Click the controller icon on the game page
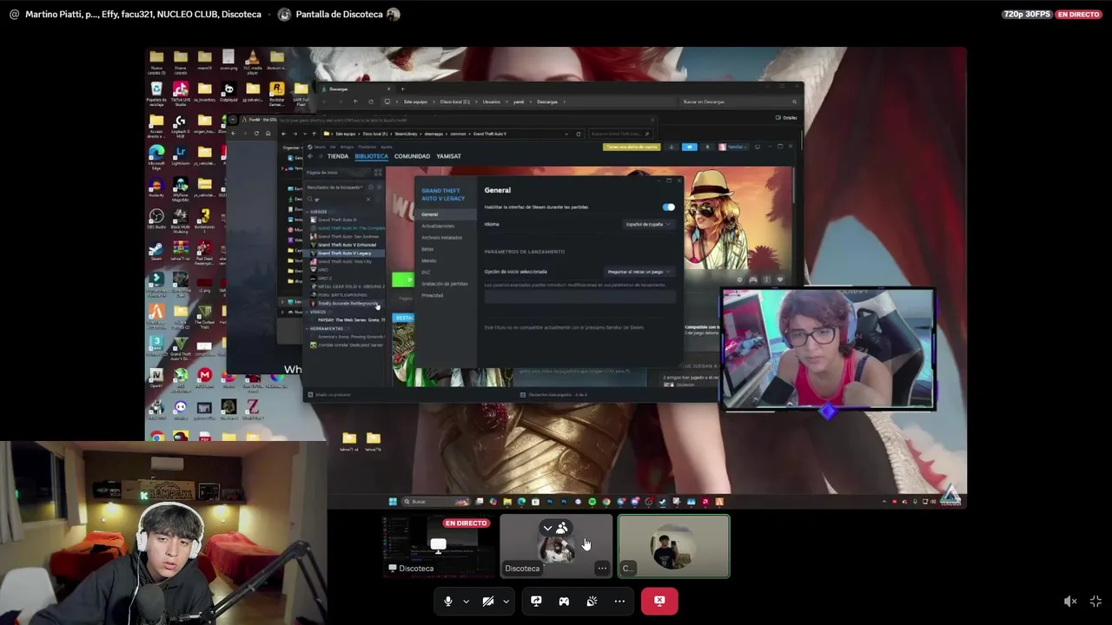 753,280
